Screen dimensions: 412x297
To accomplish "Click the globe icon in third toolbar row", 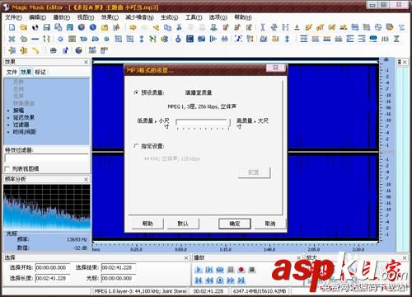I will click(79, 50).
